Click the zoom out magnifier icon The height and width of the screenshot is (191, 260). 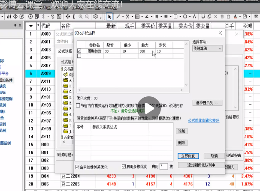click(87, 17)
